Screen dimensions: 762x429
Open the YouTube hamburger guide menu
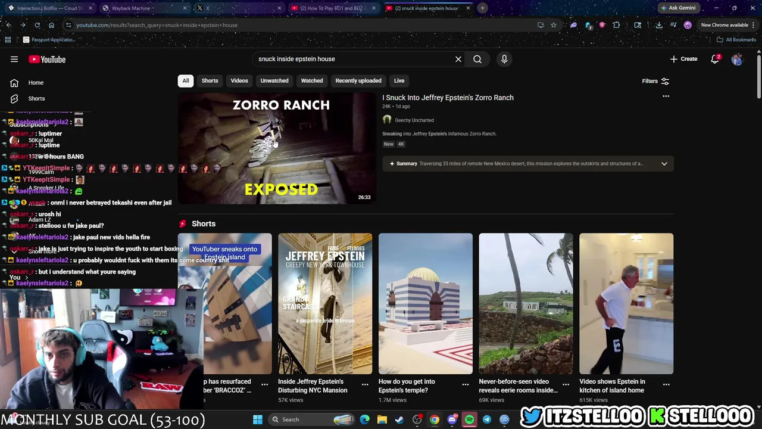click(14, 59)
